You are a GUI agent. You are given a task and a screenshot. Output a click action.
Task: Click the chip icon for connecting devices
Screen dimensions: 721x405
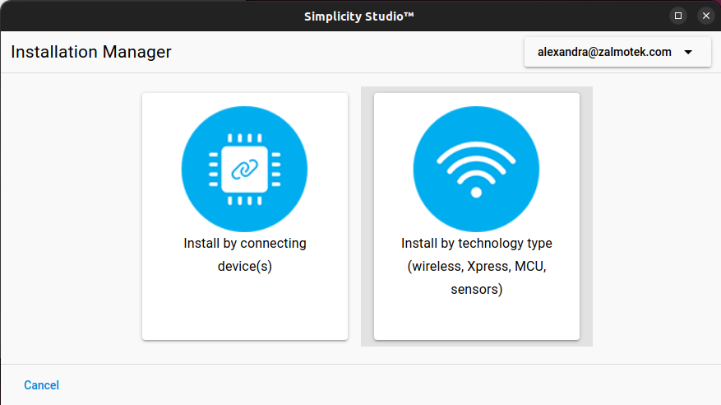245,169
